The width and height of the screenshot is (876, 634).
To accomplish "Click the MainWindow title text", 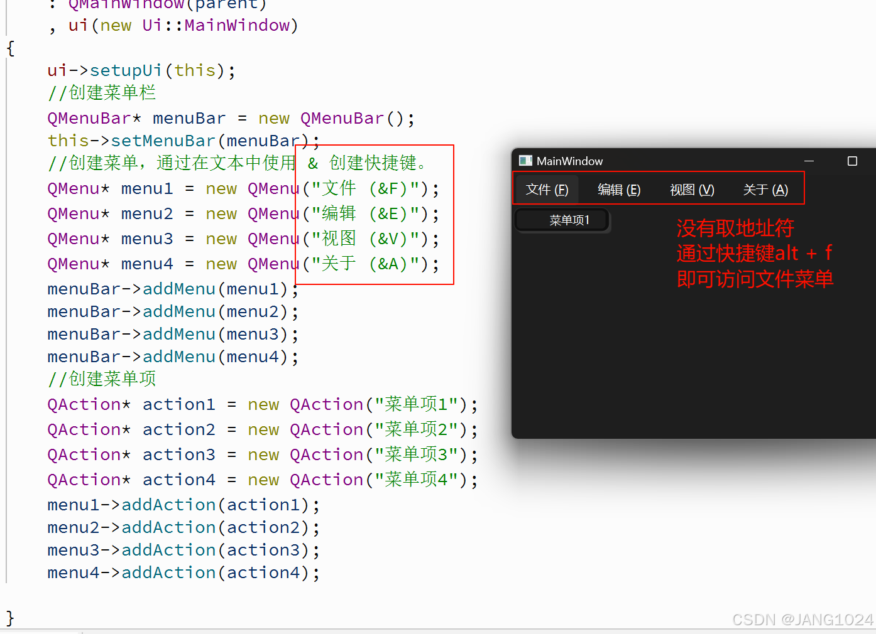I will click(x=569, y=161).
